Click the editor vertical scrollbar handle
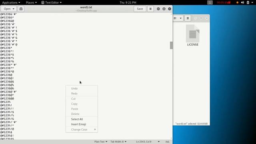 pos(171,45)
